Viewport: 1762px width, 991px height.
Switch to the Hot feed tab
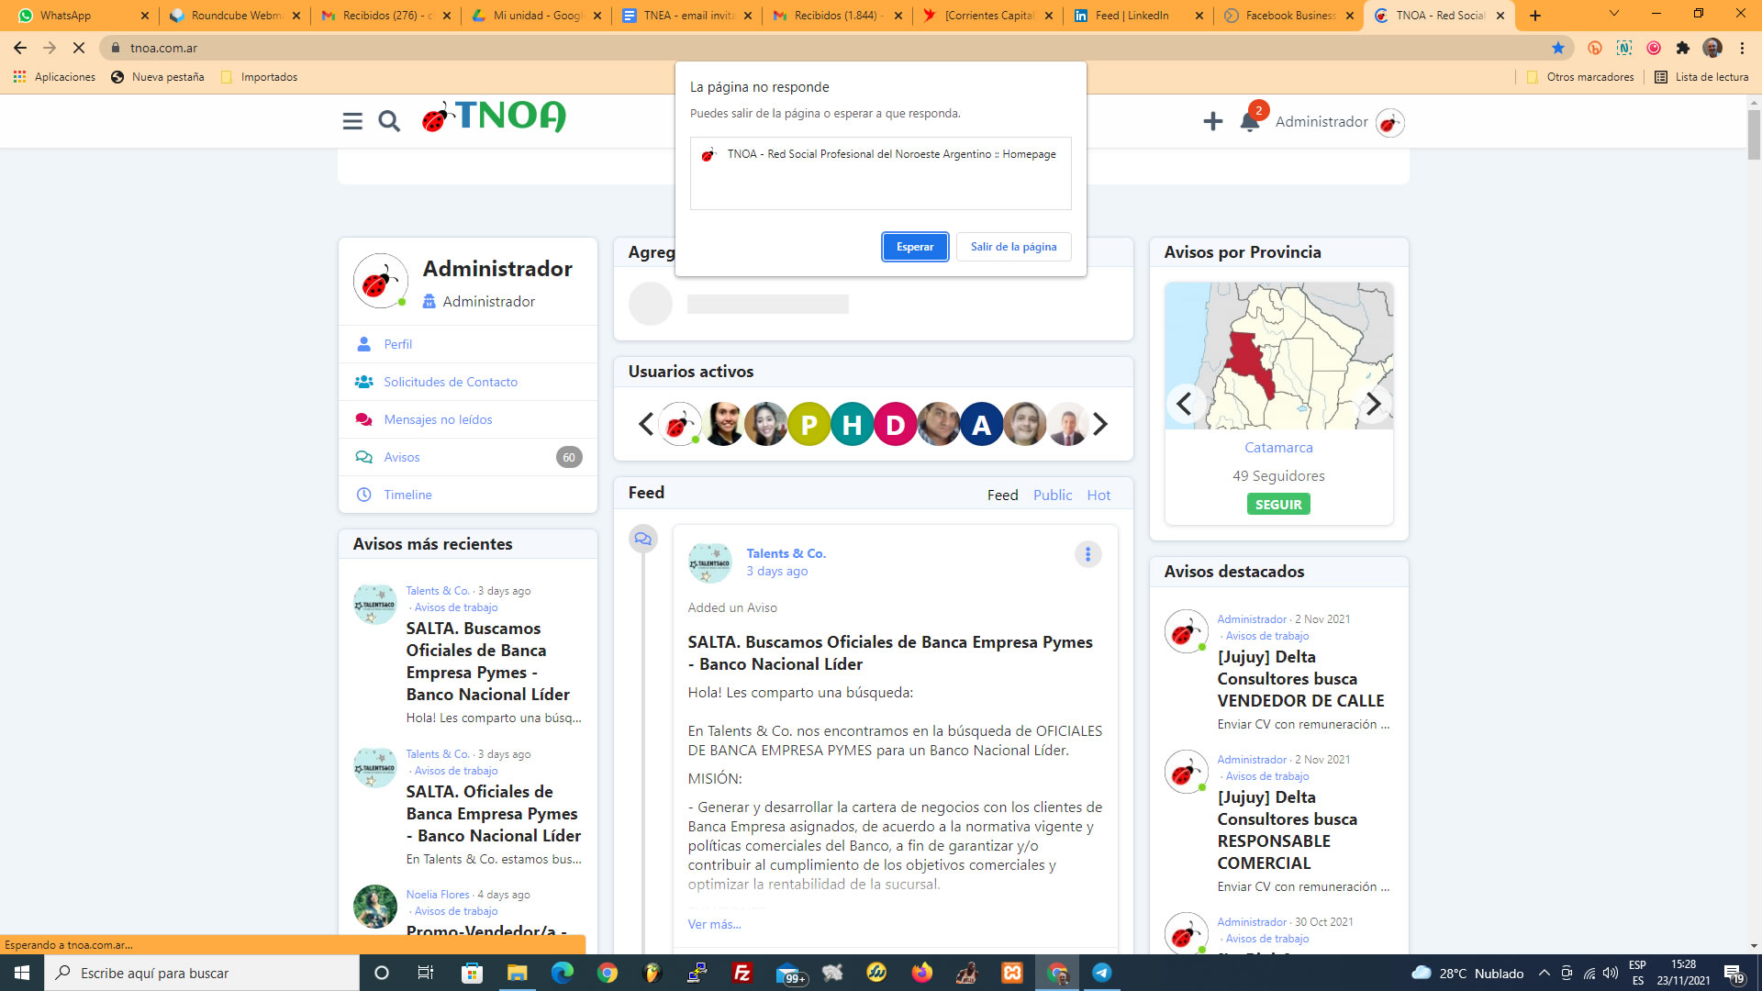1098,495
